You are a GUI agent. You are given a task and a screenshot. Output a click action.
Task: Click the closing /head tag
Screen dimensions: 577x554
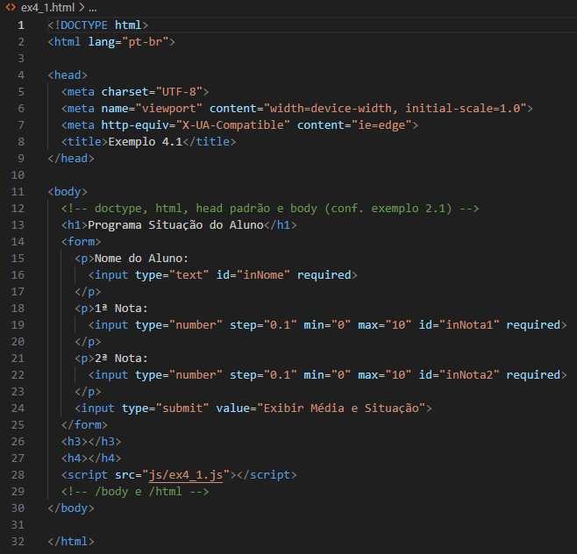point(71,158)
